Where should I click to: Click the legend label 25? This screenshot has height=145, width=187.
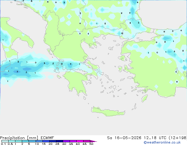(x=57, y=144)
